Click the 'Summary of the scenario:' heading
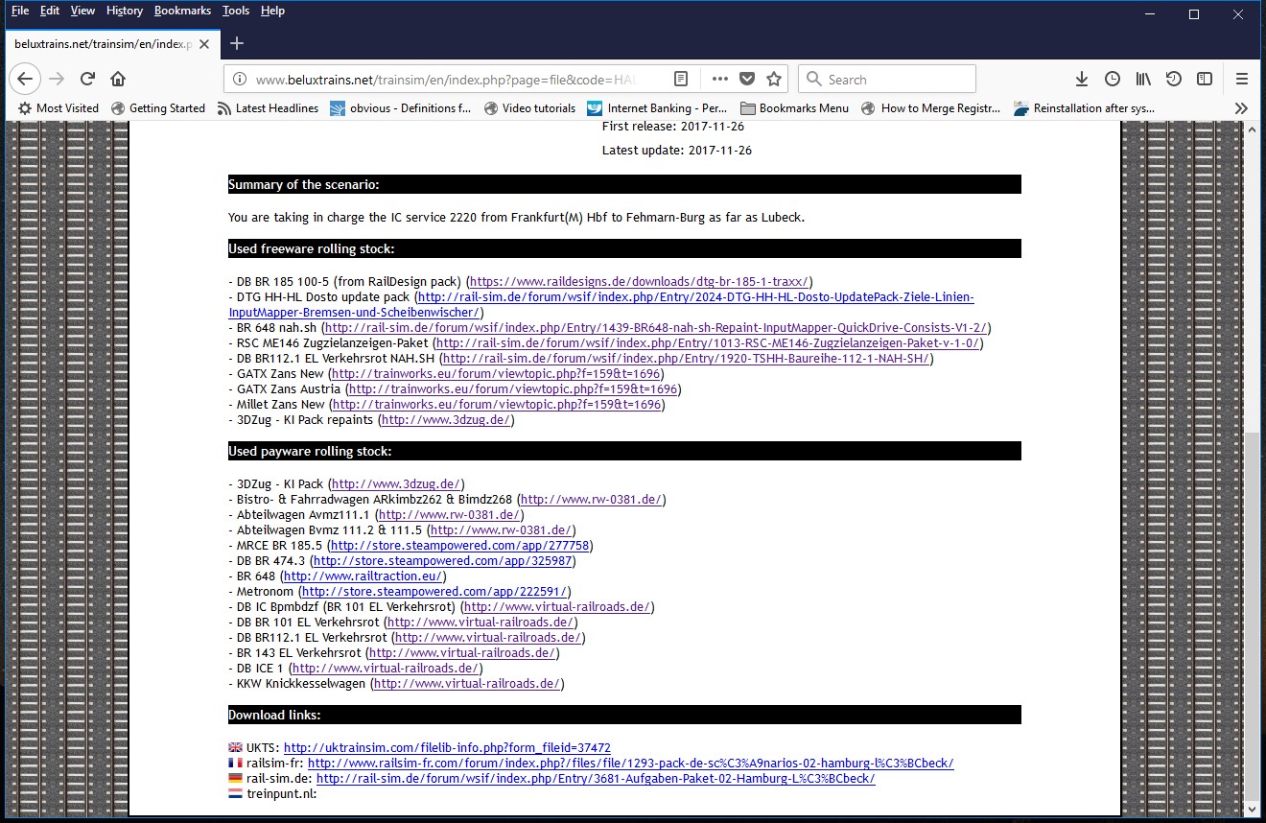Viewport: 1266px width, 823px height. coord(303,185)
